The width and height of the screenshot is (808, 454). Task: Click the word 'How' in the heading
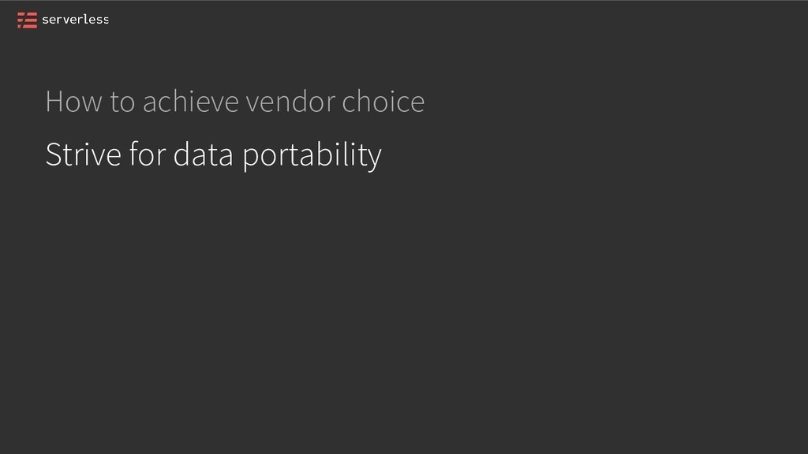click(68, 102)
